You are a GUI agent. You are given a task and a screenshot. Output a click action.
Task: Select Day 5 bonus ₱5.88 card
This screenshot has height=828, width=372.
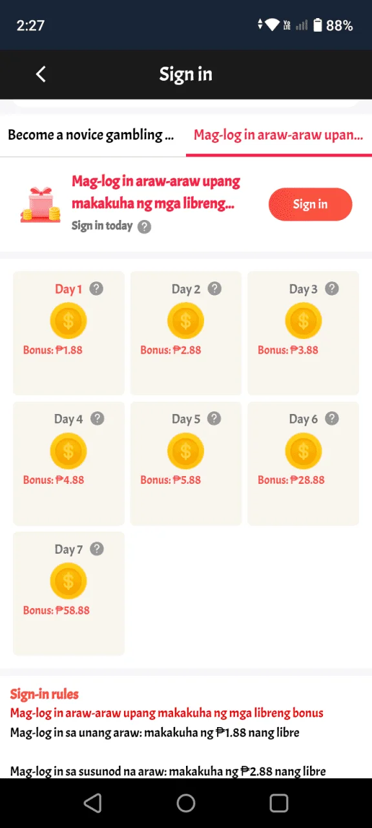click(186, 463)
